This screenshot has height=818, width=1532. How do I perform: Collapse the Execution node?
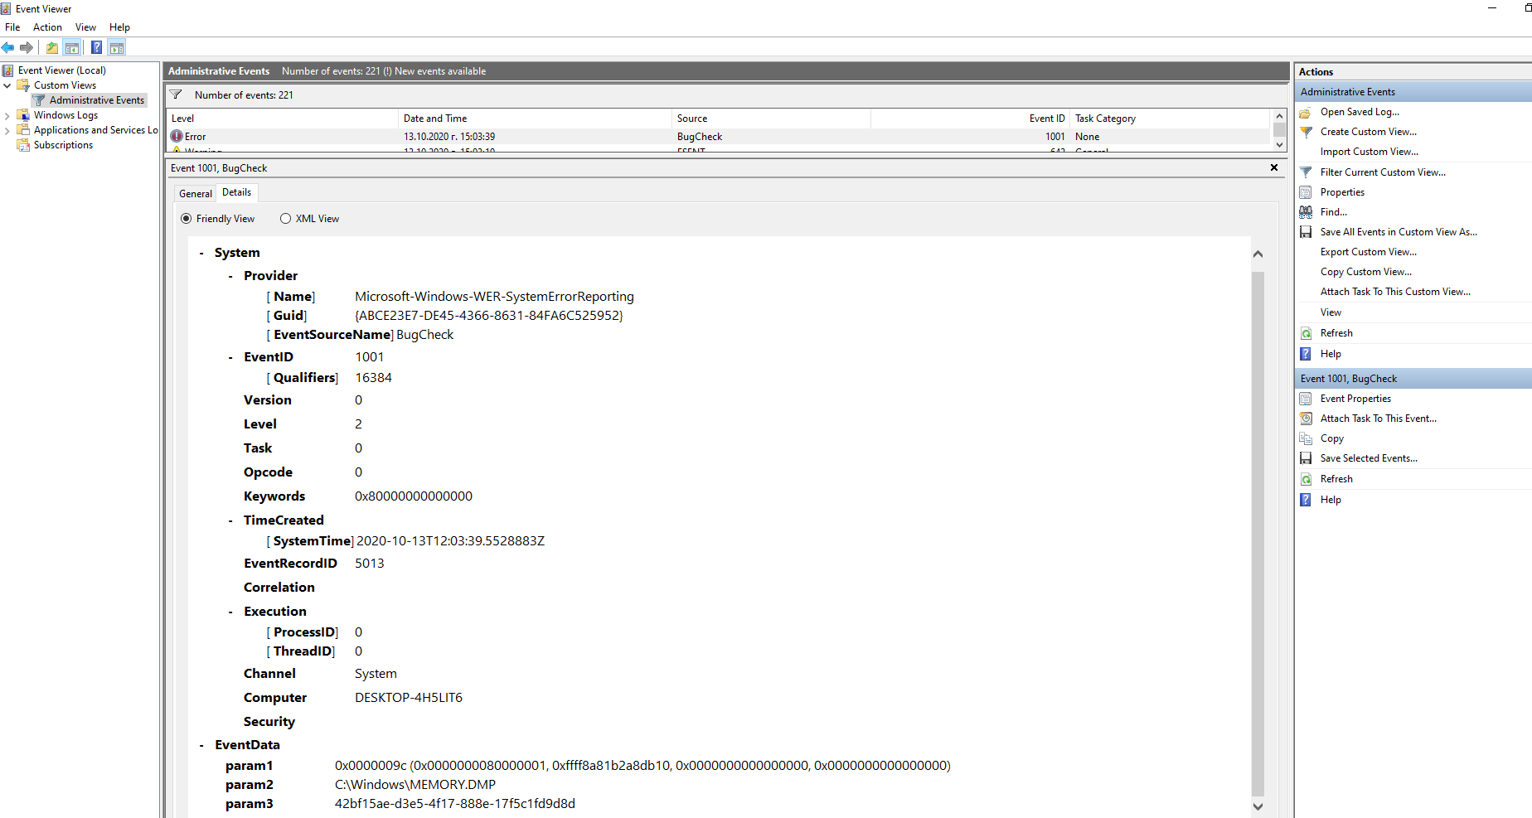point(230,612)
